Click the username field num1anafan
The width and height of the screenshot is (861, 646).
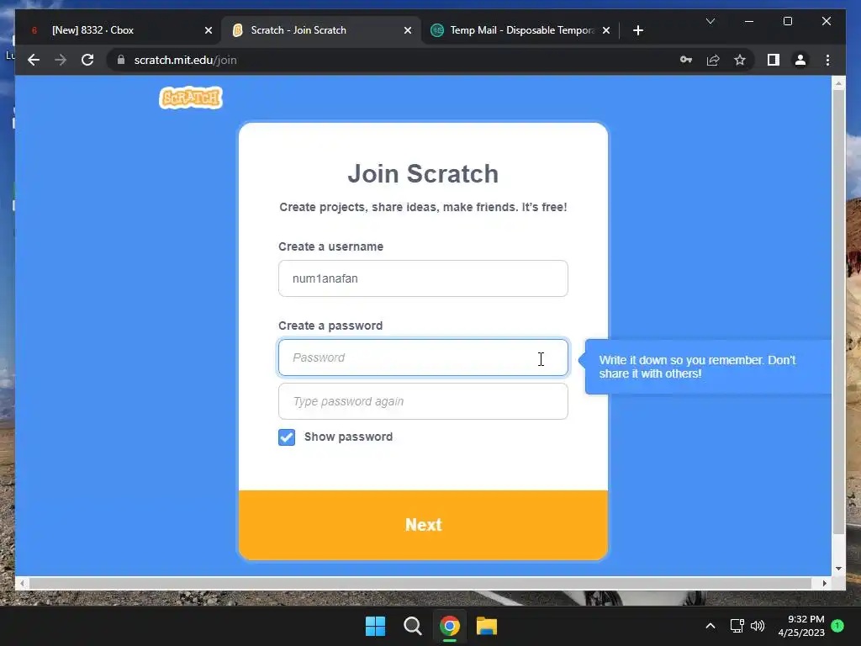(423, 278)
